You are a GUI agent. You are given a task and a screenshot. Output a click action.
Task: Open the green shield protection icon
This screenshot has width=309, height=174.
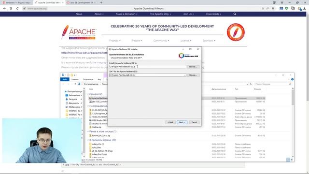286,9
